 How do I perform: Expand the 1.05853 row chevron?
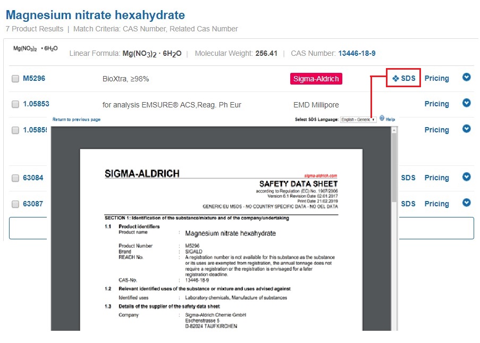pos(466,103)
